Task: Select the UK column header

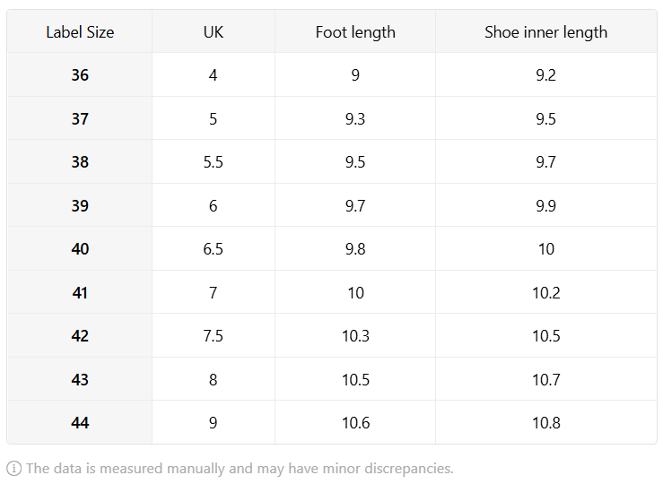Action: point(214,32)
